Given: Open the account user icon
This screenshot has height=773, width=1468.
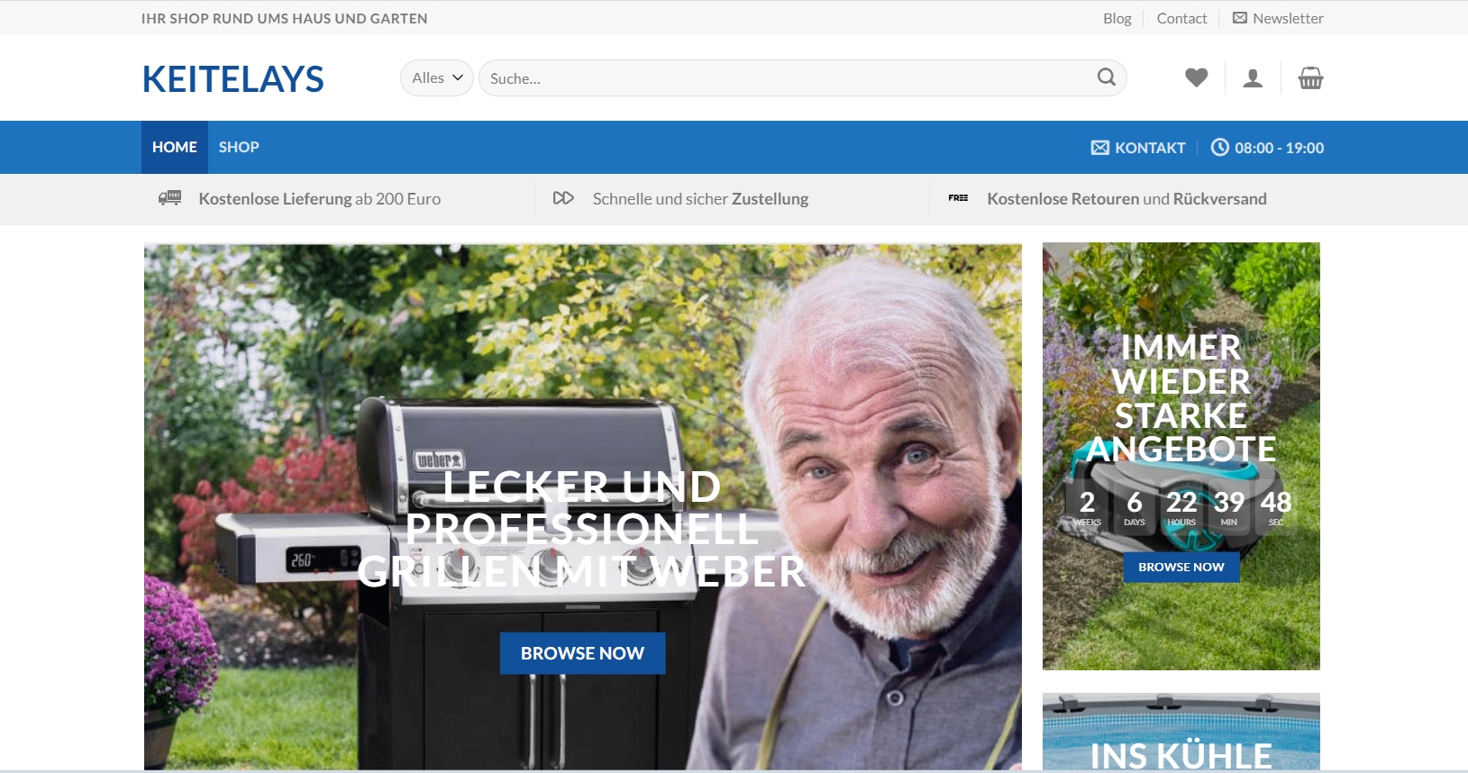Looking at the screenshot, I should tap(1253, 78).
